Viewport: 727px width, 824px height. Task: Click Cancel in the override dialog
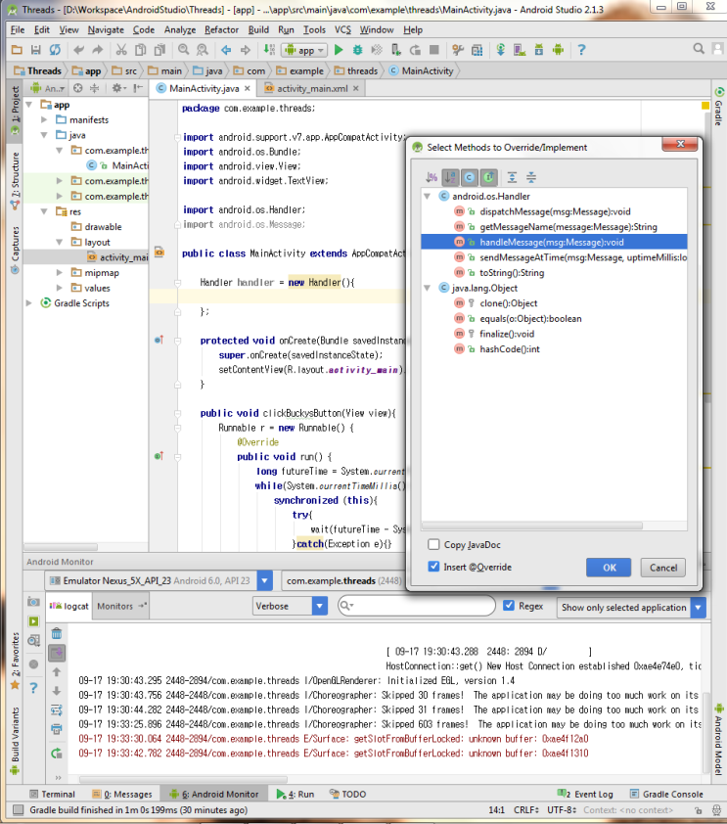pos(663,568)
